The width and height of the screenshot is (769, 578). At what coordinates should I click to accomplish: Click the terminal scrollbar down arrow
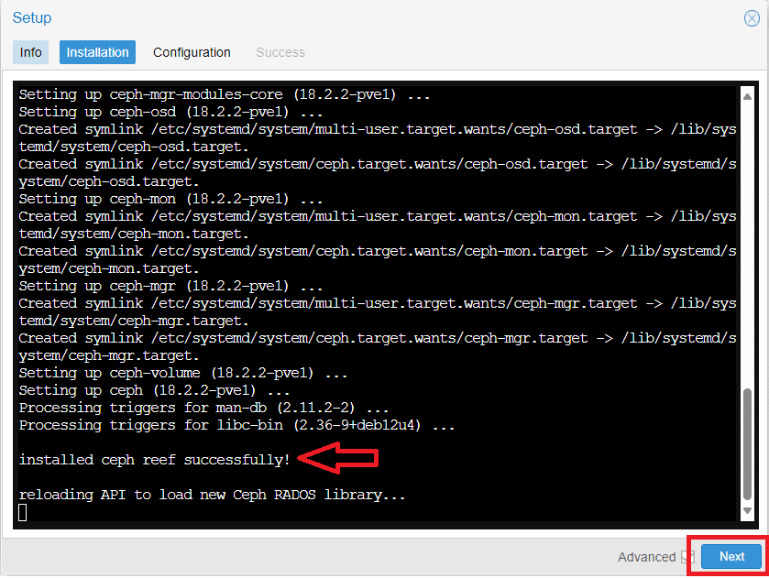pos(747,511)
